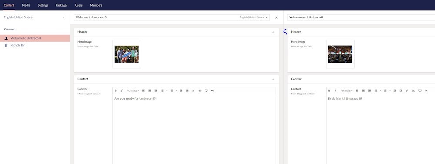Click the Danish hero image thumbnail
Image resolution: width=435 pixels, height=164 pixels.
(x=340, y=54)
